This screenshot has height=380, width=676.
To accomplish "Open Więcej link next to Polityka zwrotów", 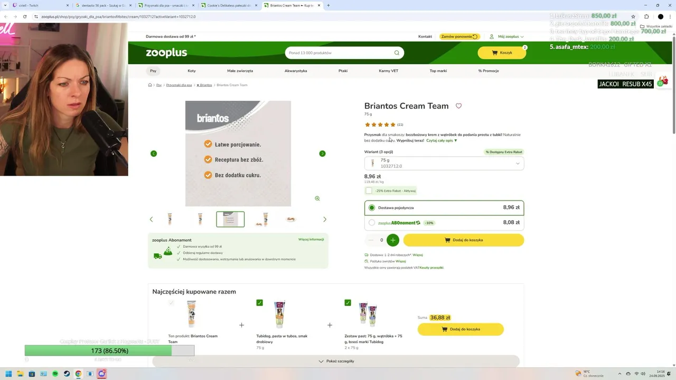I will (x=401, y=261).
